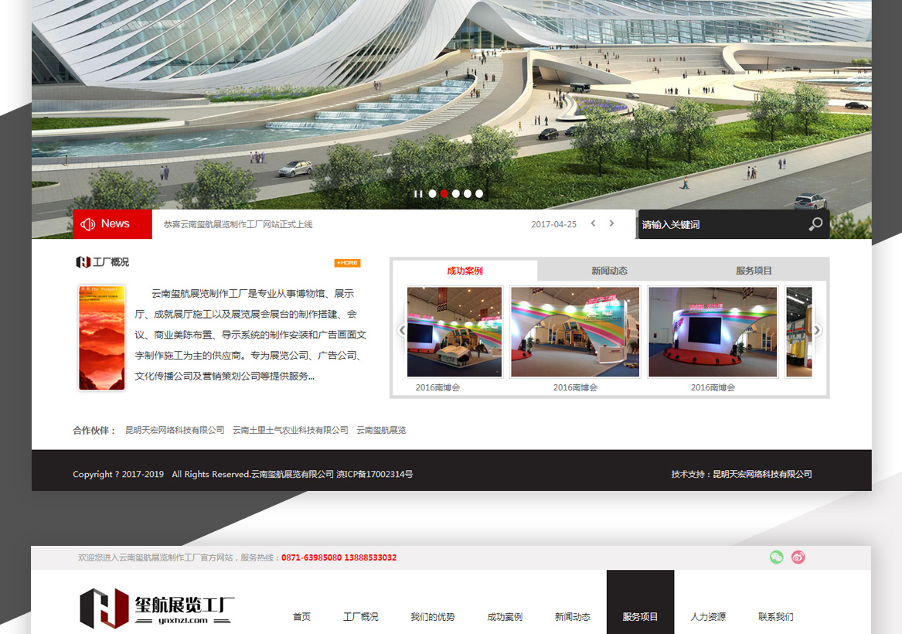
Task: Click the search magnifier icon
Action: (x=815, y=224)
